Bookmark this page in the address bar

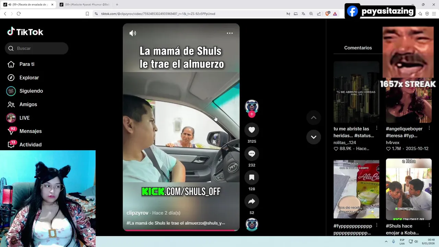87,14
